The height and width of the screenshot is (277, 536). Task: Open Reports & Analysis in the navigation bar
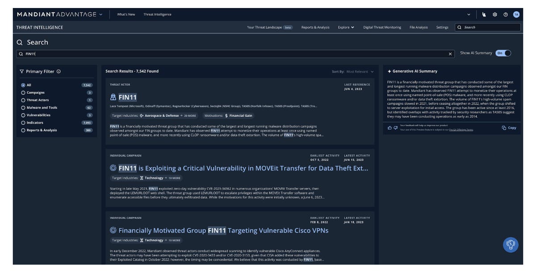tap(315, 27)
